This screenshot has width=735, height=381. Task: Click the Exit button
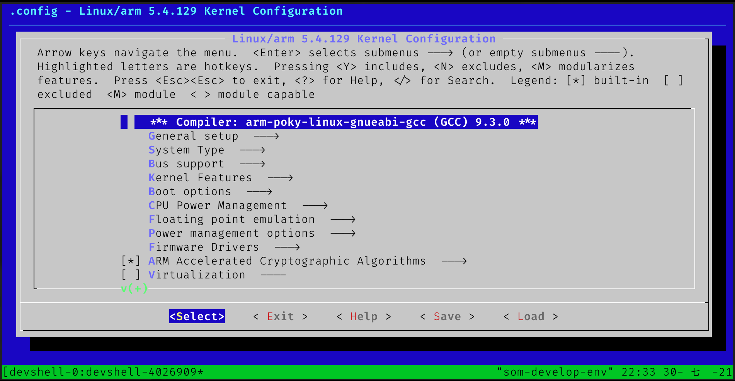tap(281, 317)
